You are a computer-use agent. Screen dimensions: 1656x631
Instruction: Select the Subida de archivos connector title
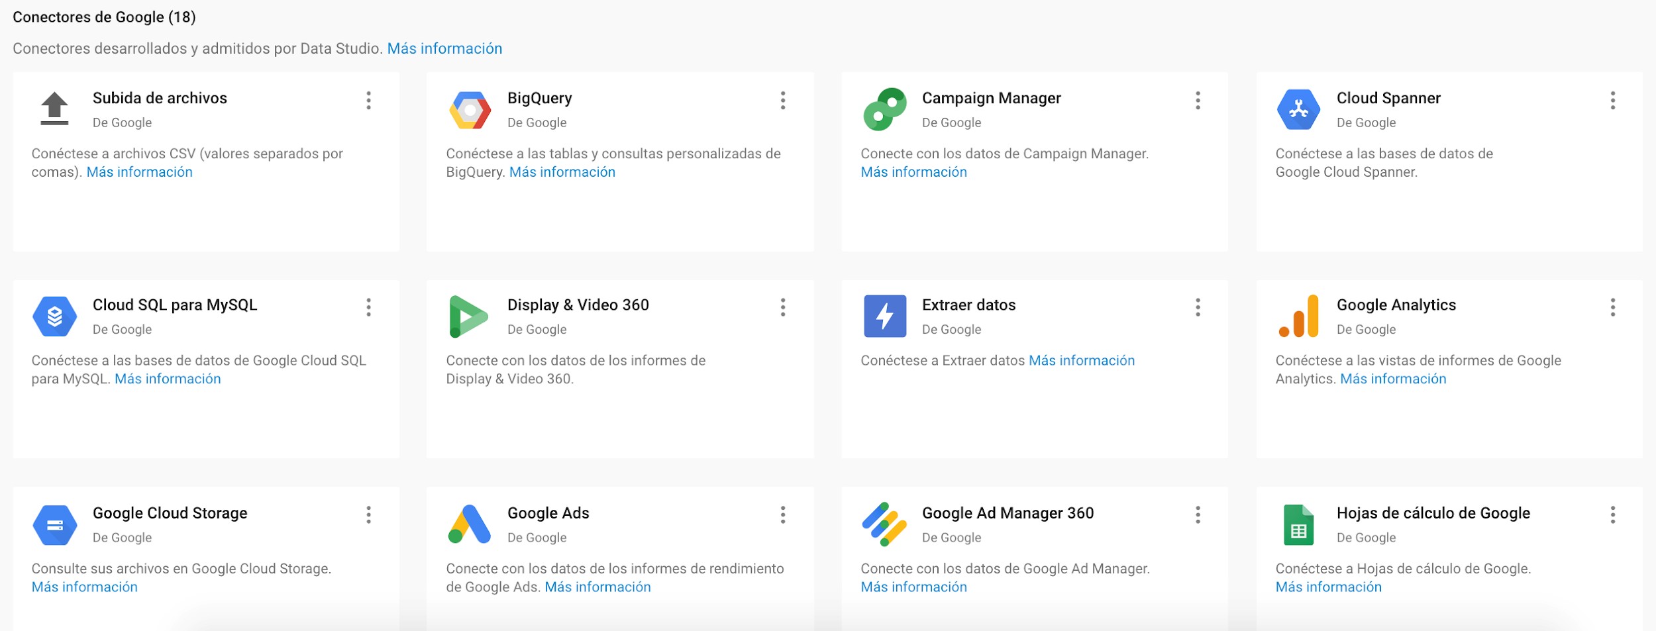(160, 98)
